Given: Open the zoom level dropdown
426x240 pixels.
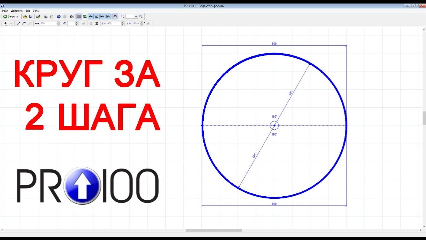Looking at the screenshot, I should [x=136, y=16].
